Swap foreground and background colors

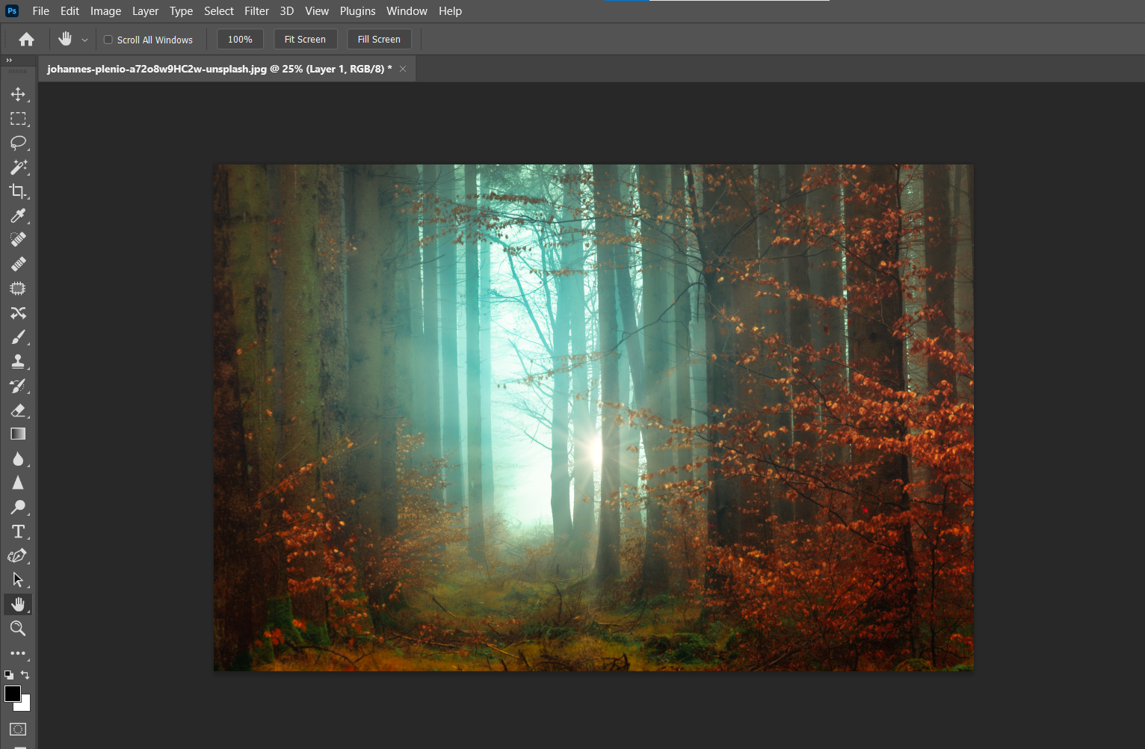(x=25, y=674)
